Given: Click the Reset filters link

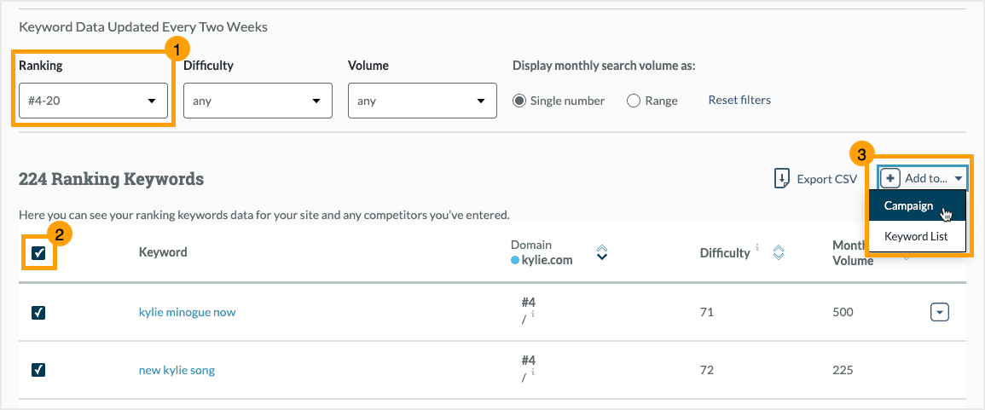Looking at the screenshot, I should coord(739,100).
